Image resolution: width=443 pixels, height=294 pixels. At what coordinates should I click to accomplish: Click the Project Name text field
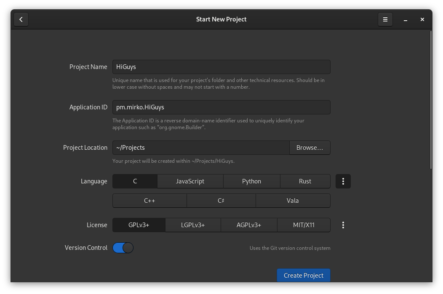click(x=221, y=67)
